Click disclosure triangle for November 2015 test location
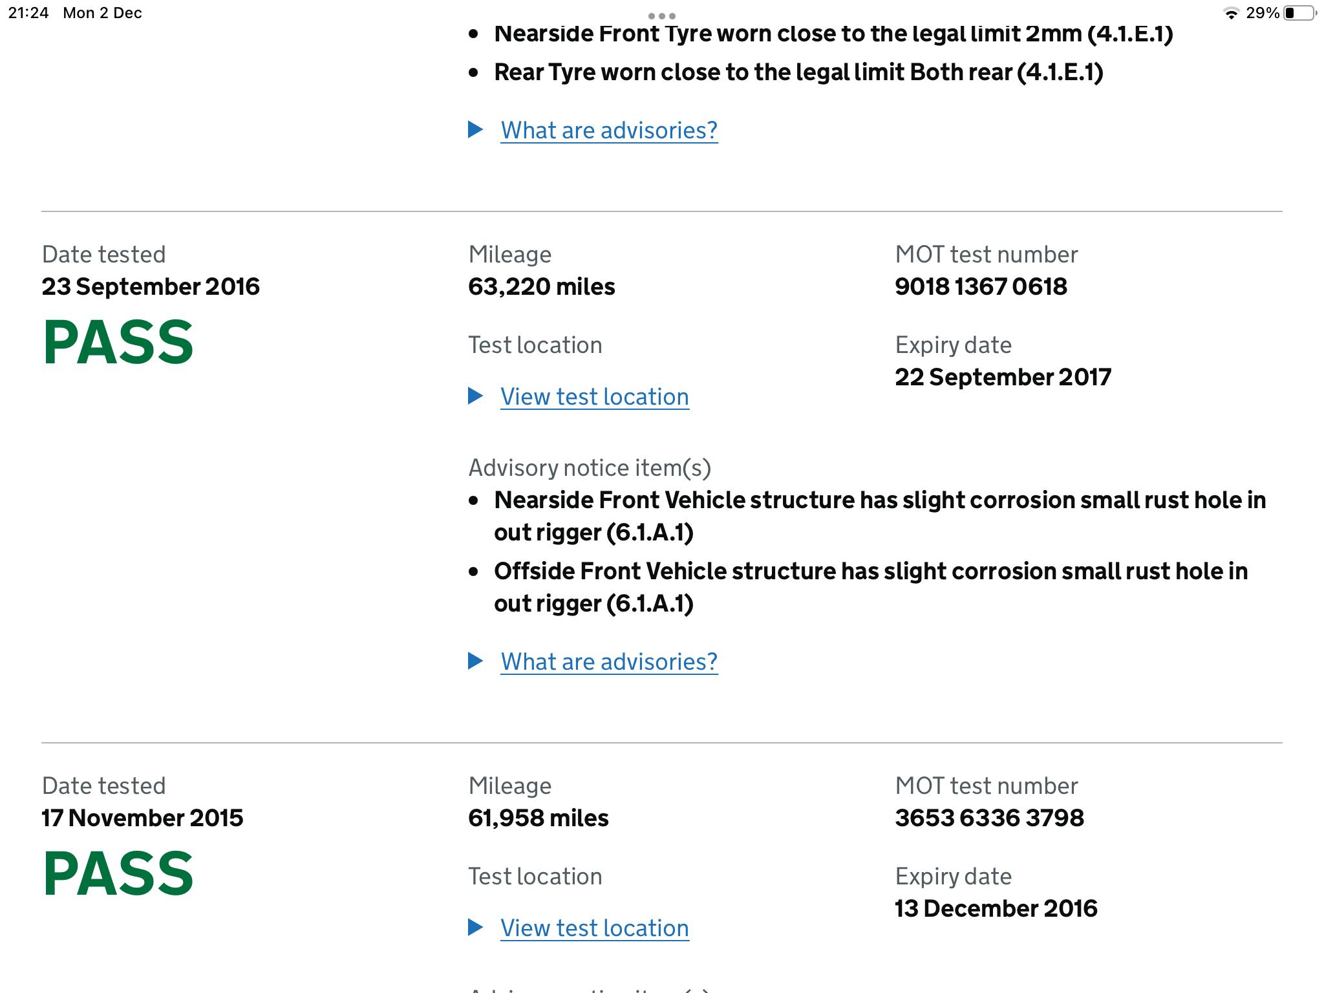This screenshot has width=1324, height=993. [476, 927]
